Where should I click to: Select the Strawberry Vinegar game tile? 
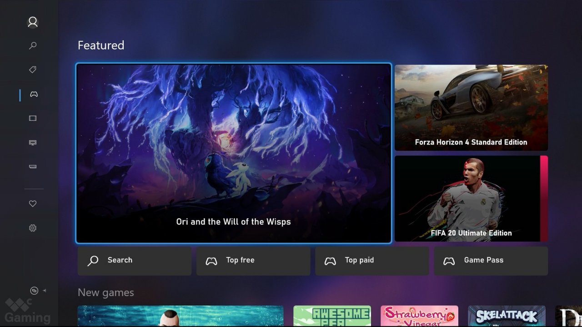tap(419, 316)
